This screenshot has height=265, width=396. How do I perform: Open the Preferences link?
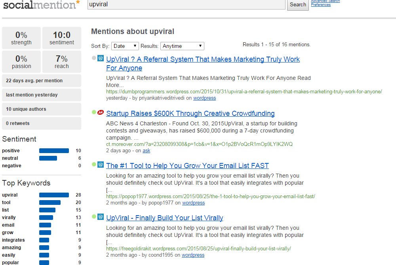[320, 4]
